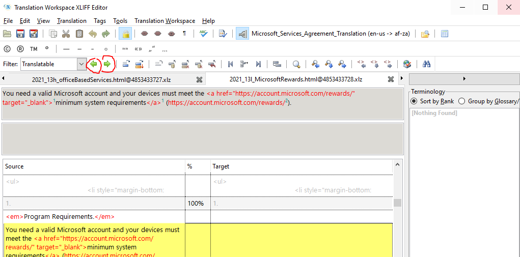
Task: Open the View menu
Action: (x=43, y=21)
